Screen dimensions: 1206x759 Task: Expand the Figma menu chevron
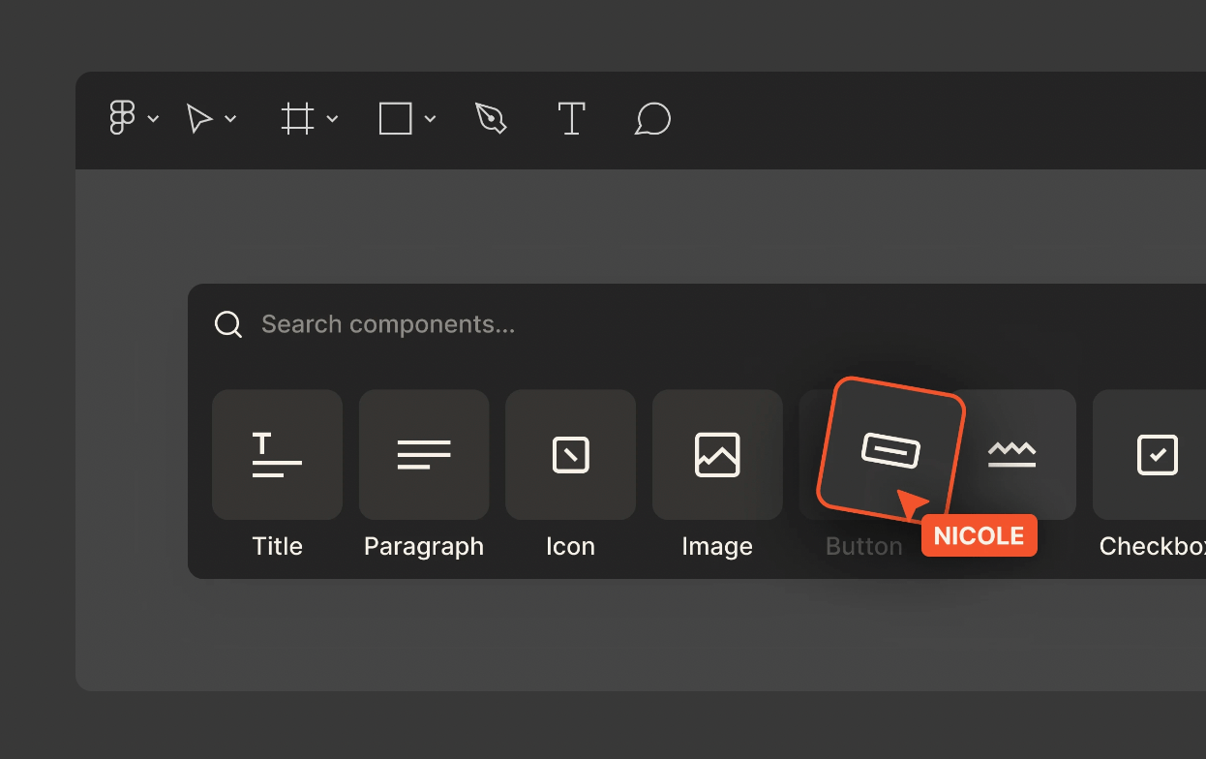tap(153, 119)
